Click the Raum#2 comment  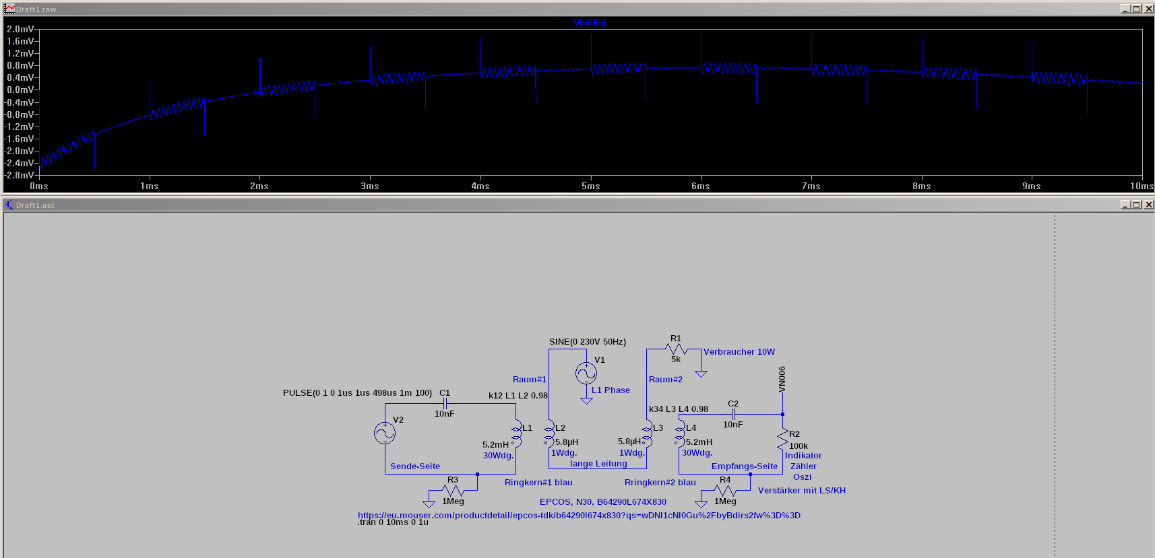[x=666, y=379]
